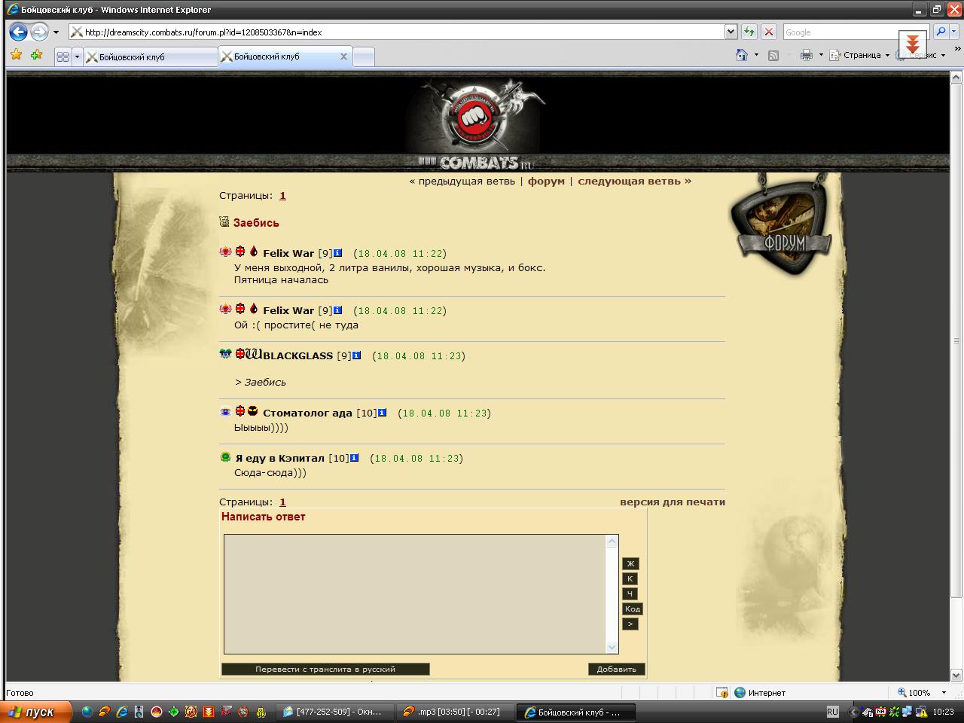Screen dimensions: 964x723
Task: Open next thread «следующая ветвь» link
Action: click(x=634, y=181)
